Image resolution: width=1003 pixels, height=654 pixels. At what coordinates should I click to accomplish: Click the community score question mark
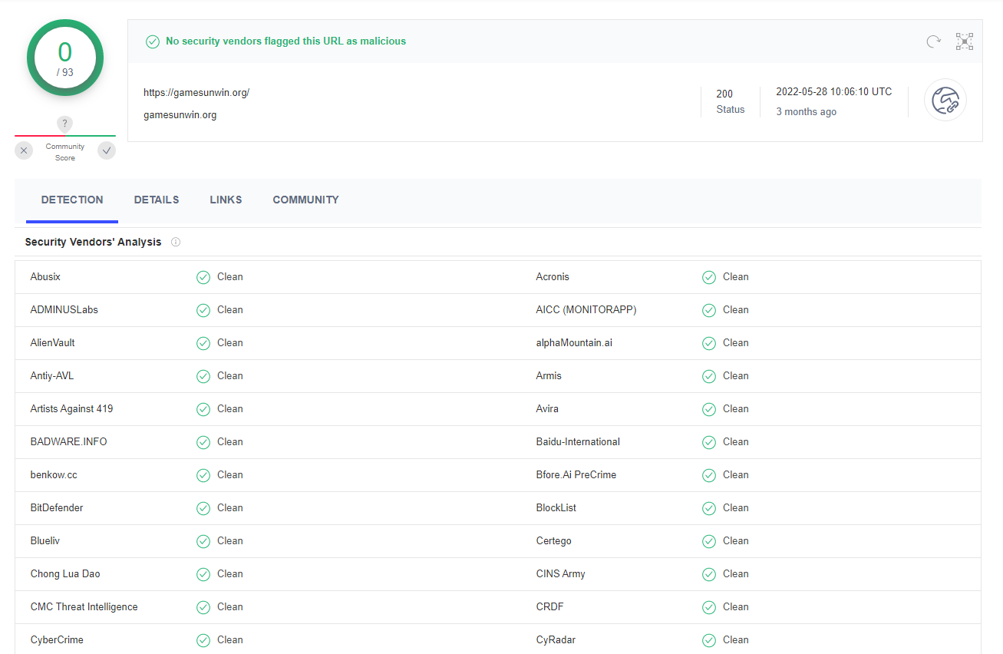(x=65, y=124)
